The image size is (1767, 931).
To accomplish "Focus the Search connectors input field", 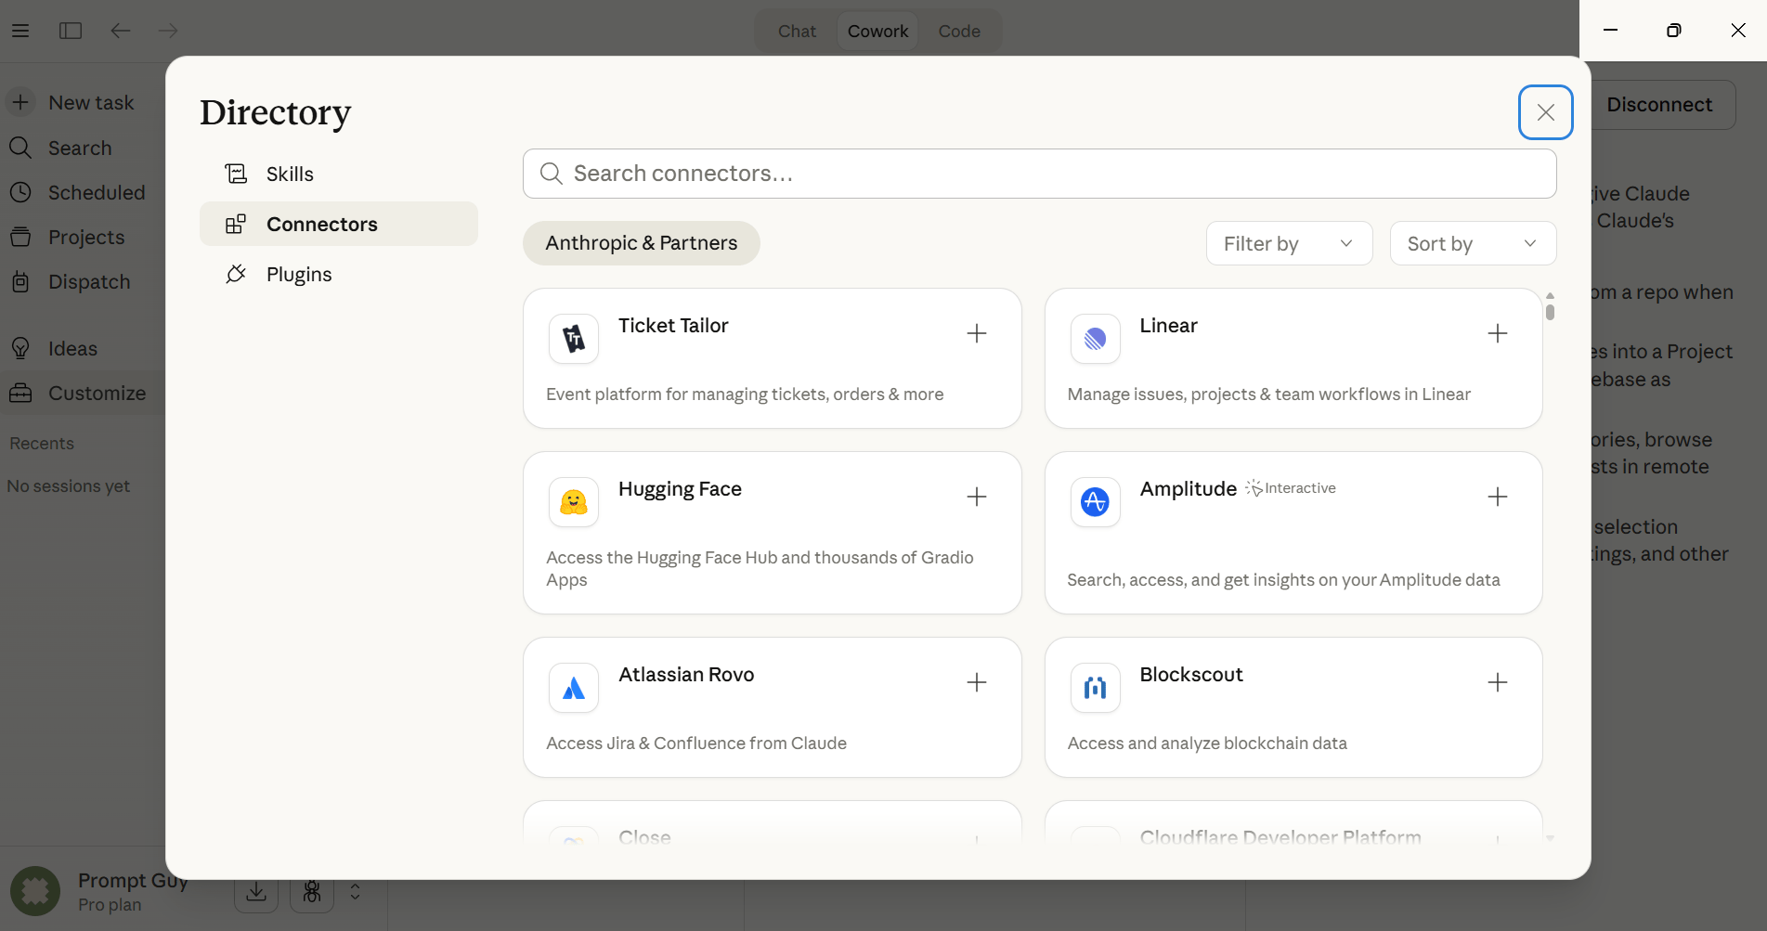I will tap(1040, 174).
